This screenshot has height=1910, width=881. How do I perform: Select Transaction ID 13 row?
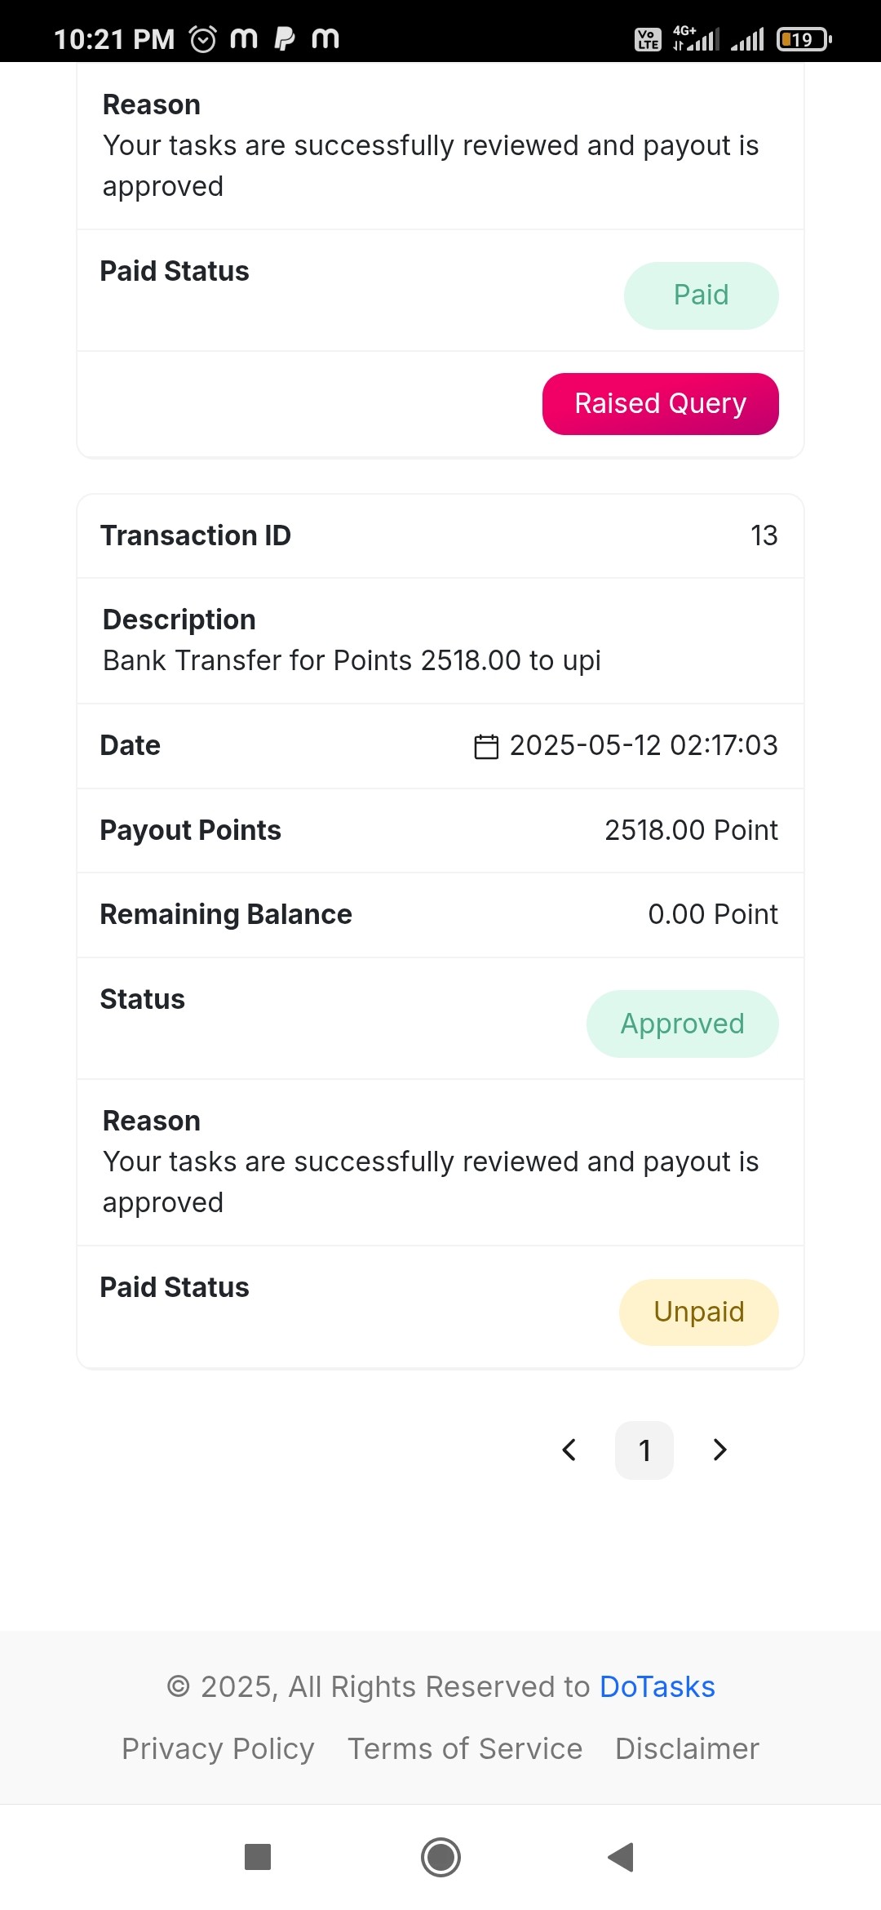coord(440,535)
